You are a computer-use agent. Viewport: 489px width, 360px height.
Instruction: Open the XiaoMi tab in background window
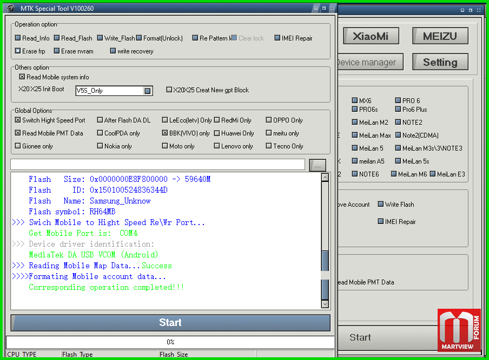[371, 36]
